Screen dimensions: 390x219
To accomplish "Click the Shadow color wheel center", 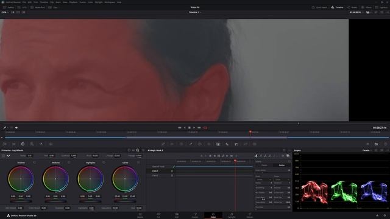I will [21, 179].
